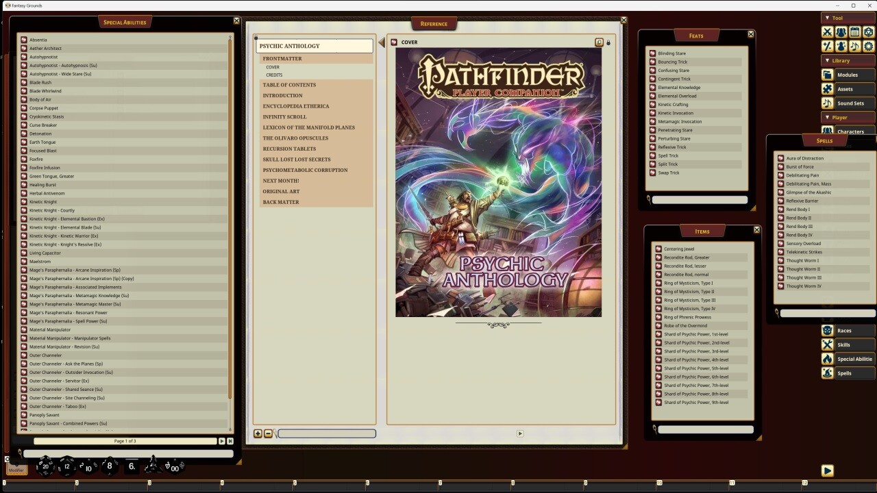Open Sound Sets via its music-note icon
This screenshot has width=877, height=493.
[827, 103]
